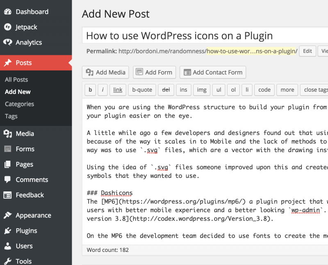Image resolution: width=328 pixels, height=265 pixels.
Task: Click the highlighted permalink slug
Action: (251, 51)
